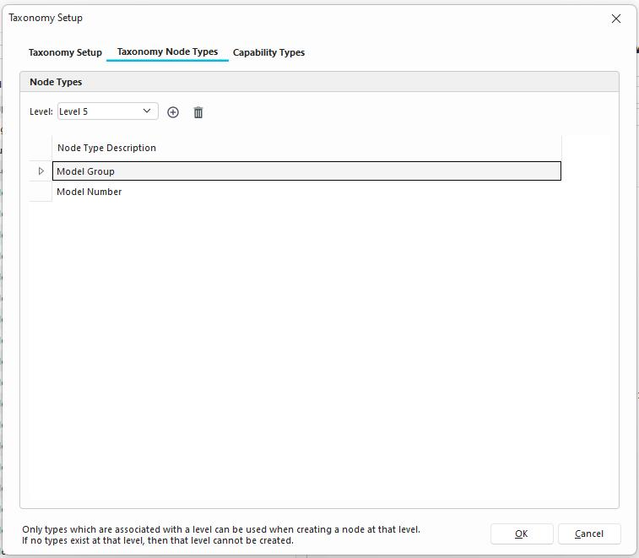Screen dimensions: 639x558
Task: Click row indicator arrow beside Model Group
Action: tap(41, 171)
